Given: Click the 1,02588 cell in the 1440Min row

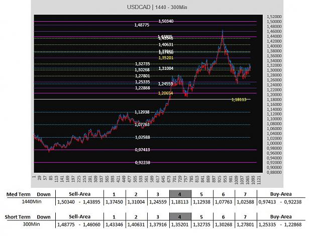Looking at the screenshot, I should pyautogui.click(x=245, y=202).
